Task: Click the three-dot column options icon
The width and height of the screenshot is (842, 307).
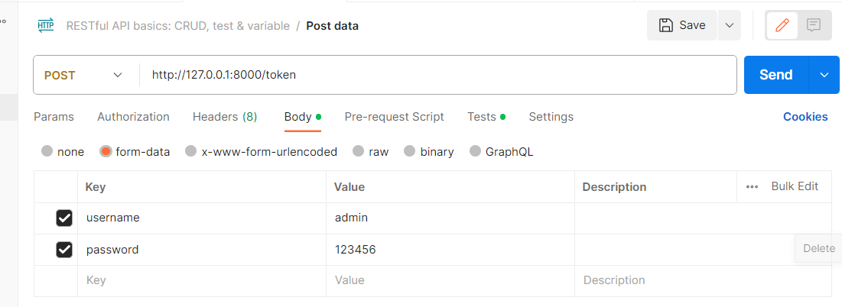Action: click(753, 187)
